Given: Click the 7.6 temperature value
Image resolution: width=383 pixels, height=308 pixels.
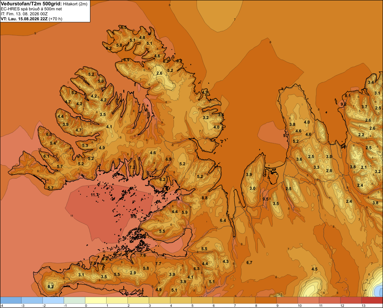Looking at the screenshot, I should tap(143, 255).
